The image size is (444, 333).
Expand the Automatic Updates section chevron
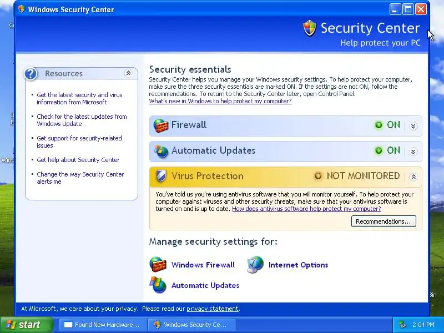(413, 152)
